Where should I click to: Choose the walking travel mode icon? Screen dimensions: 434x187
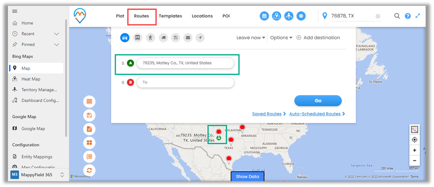click(x=150, y=38)
